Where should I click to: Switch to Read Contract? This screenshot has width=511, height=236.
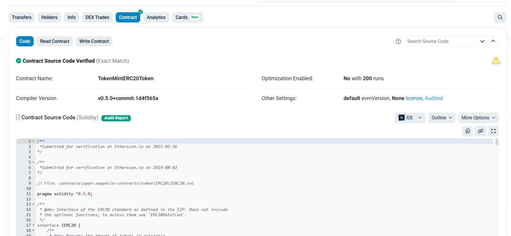pyautogui.click(x=55, y=41)
